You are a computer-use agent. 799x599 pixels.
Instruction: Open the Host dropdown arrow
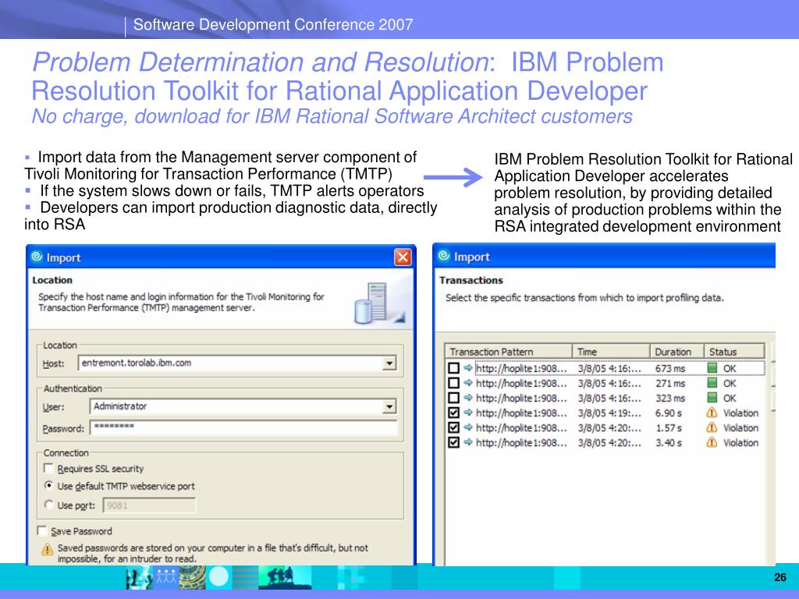point(389,363)
